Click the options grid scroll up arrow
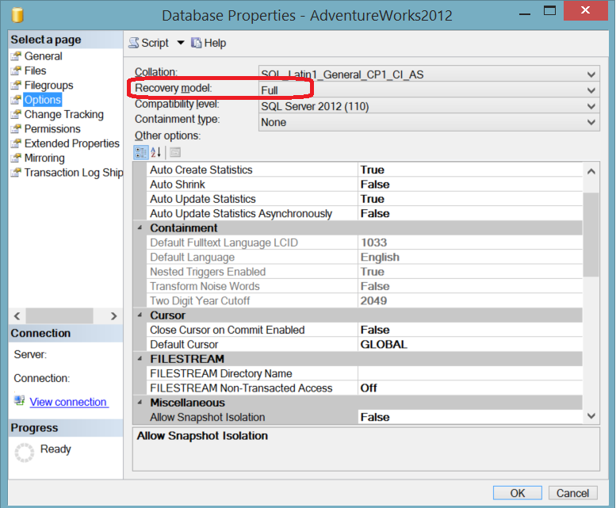 591,171
